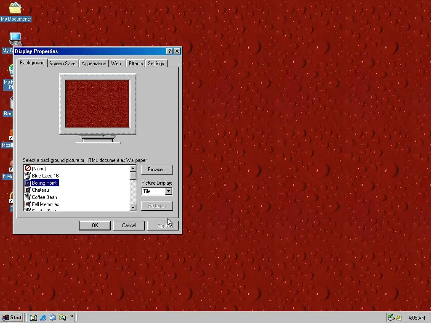Select the My Computer desktop icon
The width and height of the screenshot is (431, 323).
[15, 39]
